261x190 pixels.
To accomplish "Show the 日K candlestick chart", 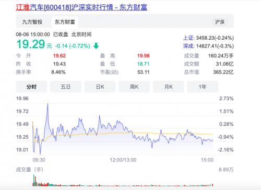I will coord(100,87).
